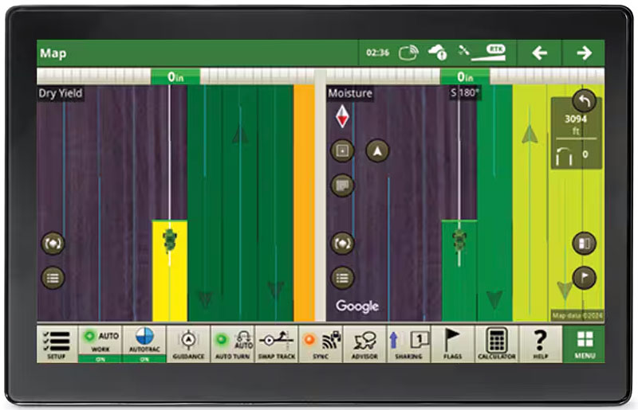Viewport: 638px width, 410px height.
Task: Launch the Calculator
Action: click(496, 343)
